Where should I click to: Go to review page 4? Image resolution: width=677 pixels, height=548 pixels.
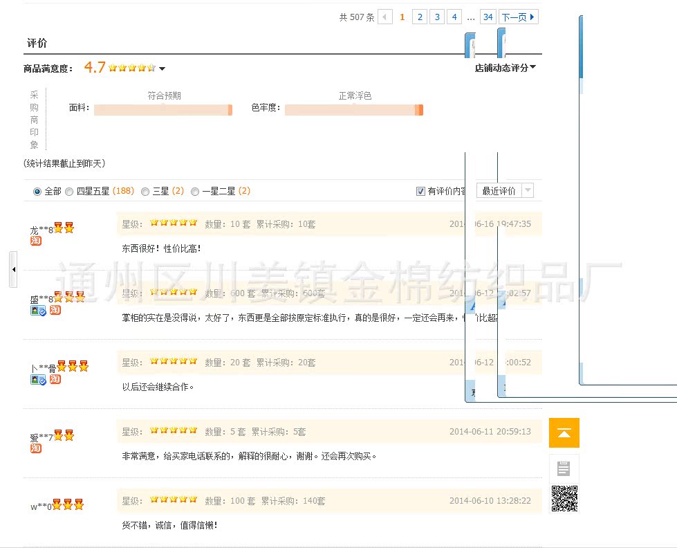(x=454, y=17)
